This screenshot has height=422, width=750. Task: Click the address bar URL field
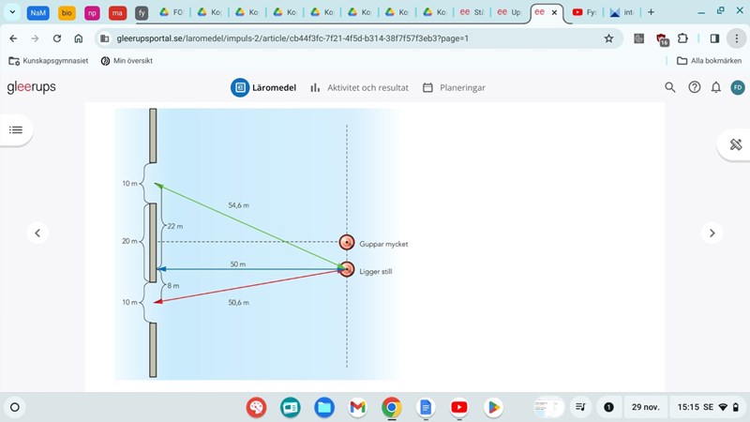coord(347,38)
